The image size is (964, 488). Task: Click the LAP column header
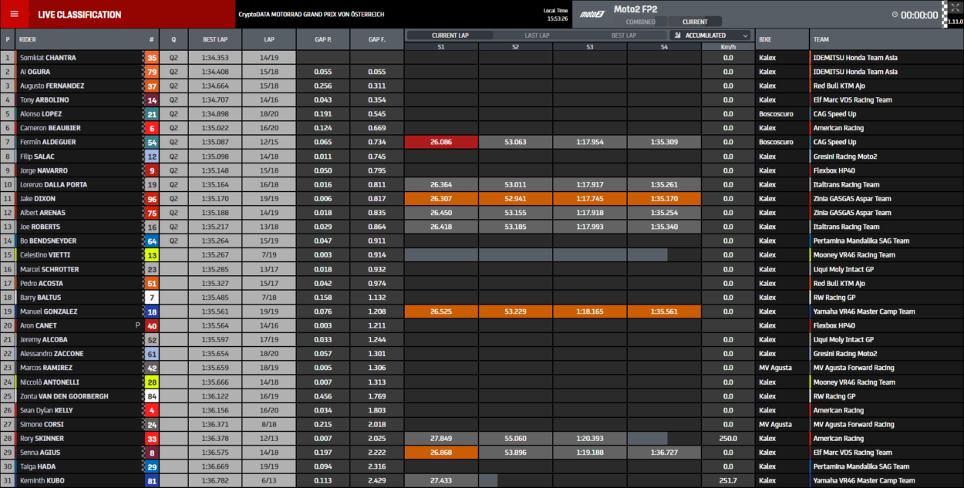click(x=269, y=39)
